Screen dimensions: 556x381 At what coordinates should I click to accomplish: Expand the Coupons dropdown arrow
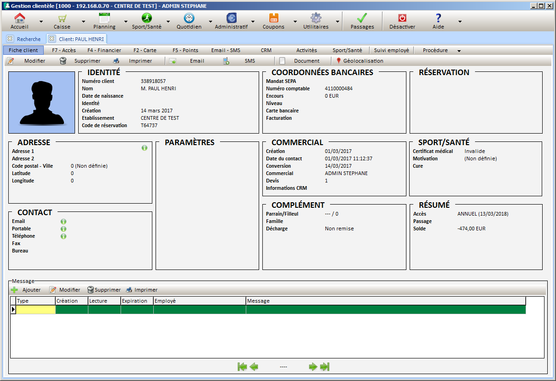click(x=295, y=21)
